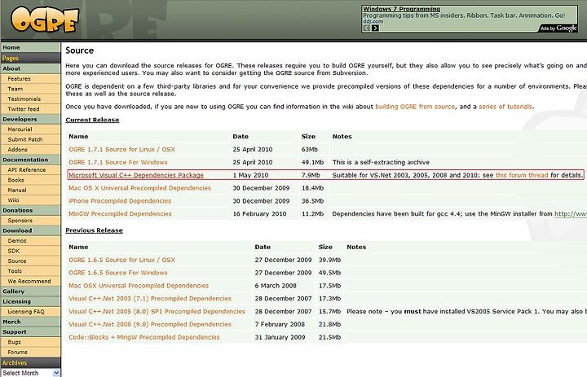The width and height of the screenshot is (587, 377).
Task: Open SDK sidebar link
Action: (x=14, y=251)
